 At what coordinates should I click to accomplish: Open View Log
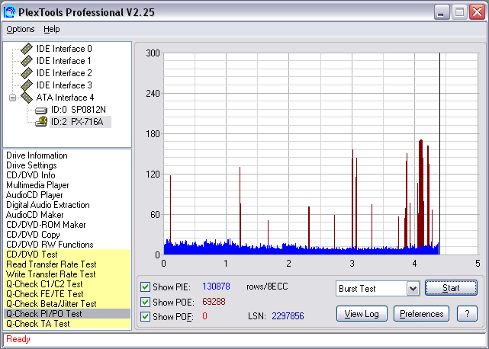(362, 314)
